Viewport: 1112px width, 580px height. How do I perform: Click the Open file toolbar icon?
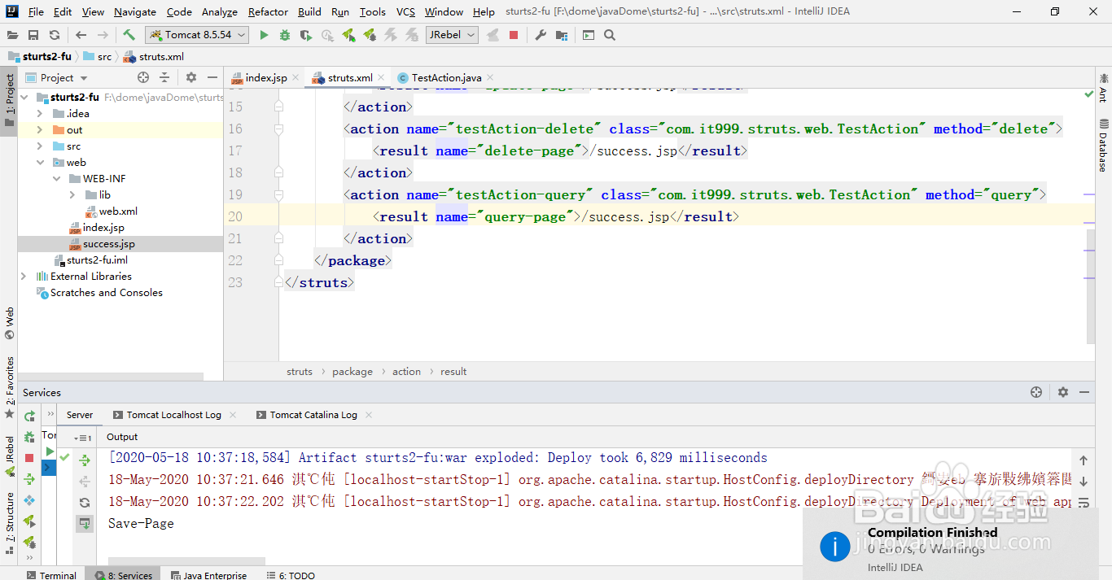click(x=12, y=35)
